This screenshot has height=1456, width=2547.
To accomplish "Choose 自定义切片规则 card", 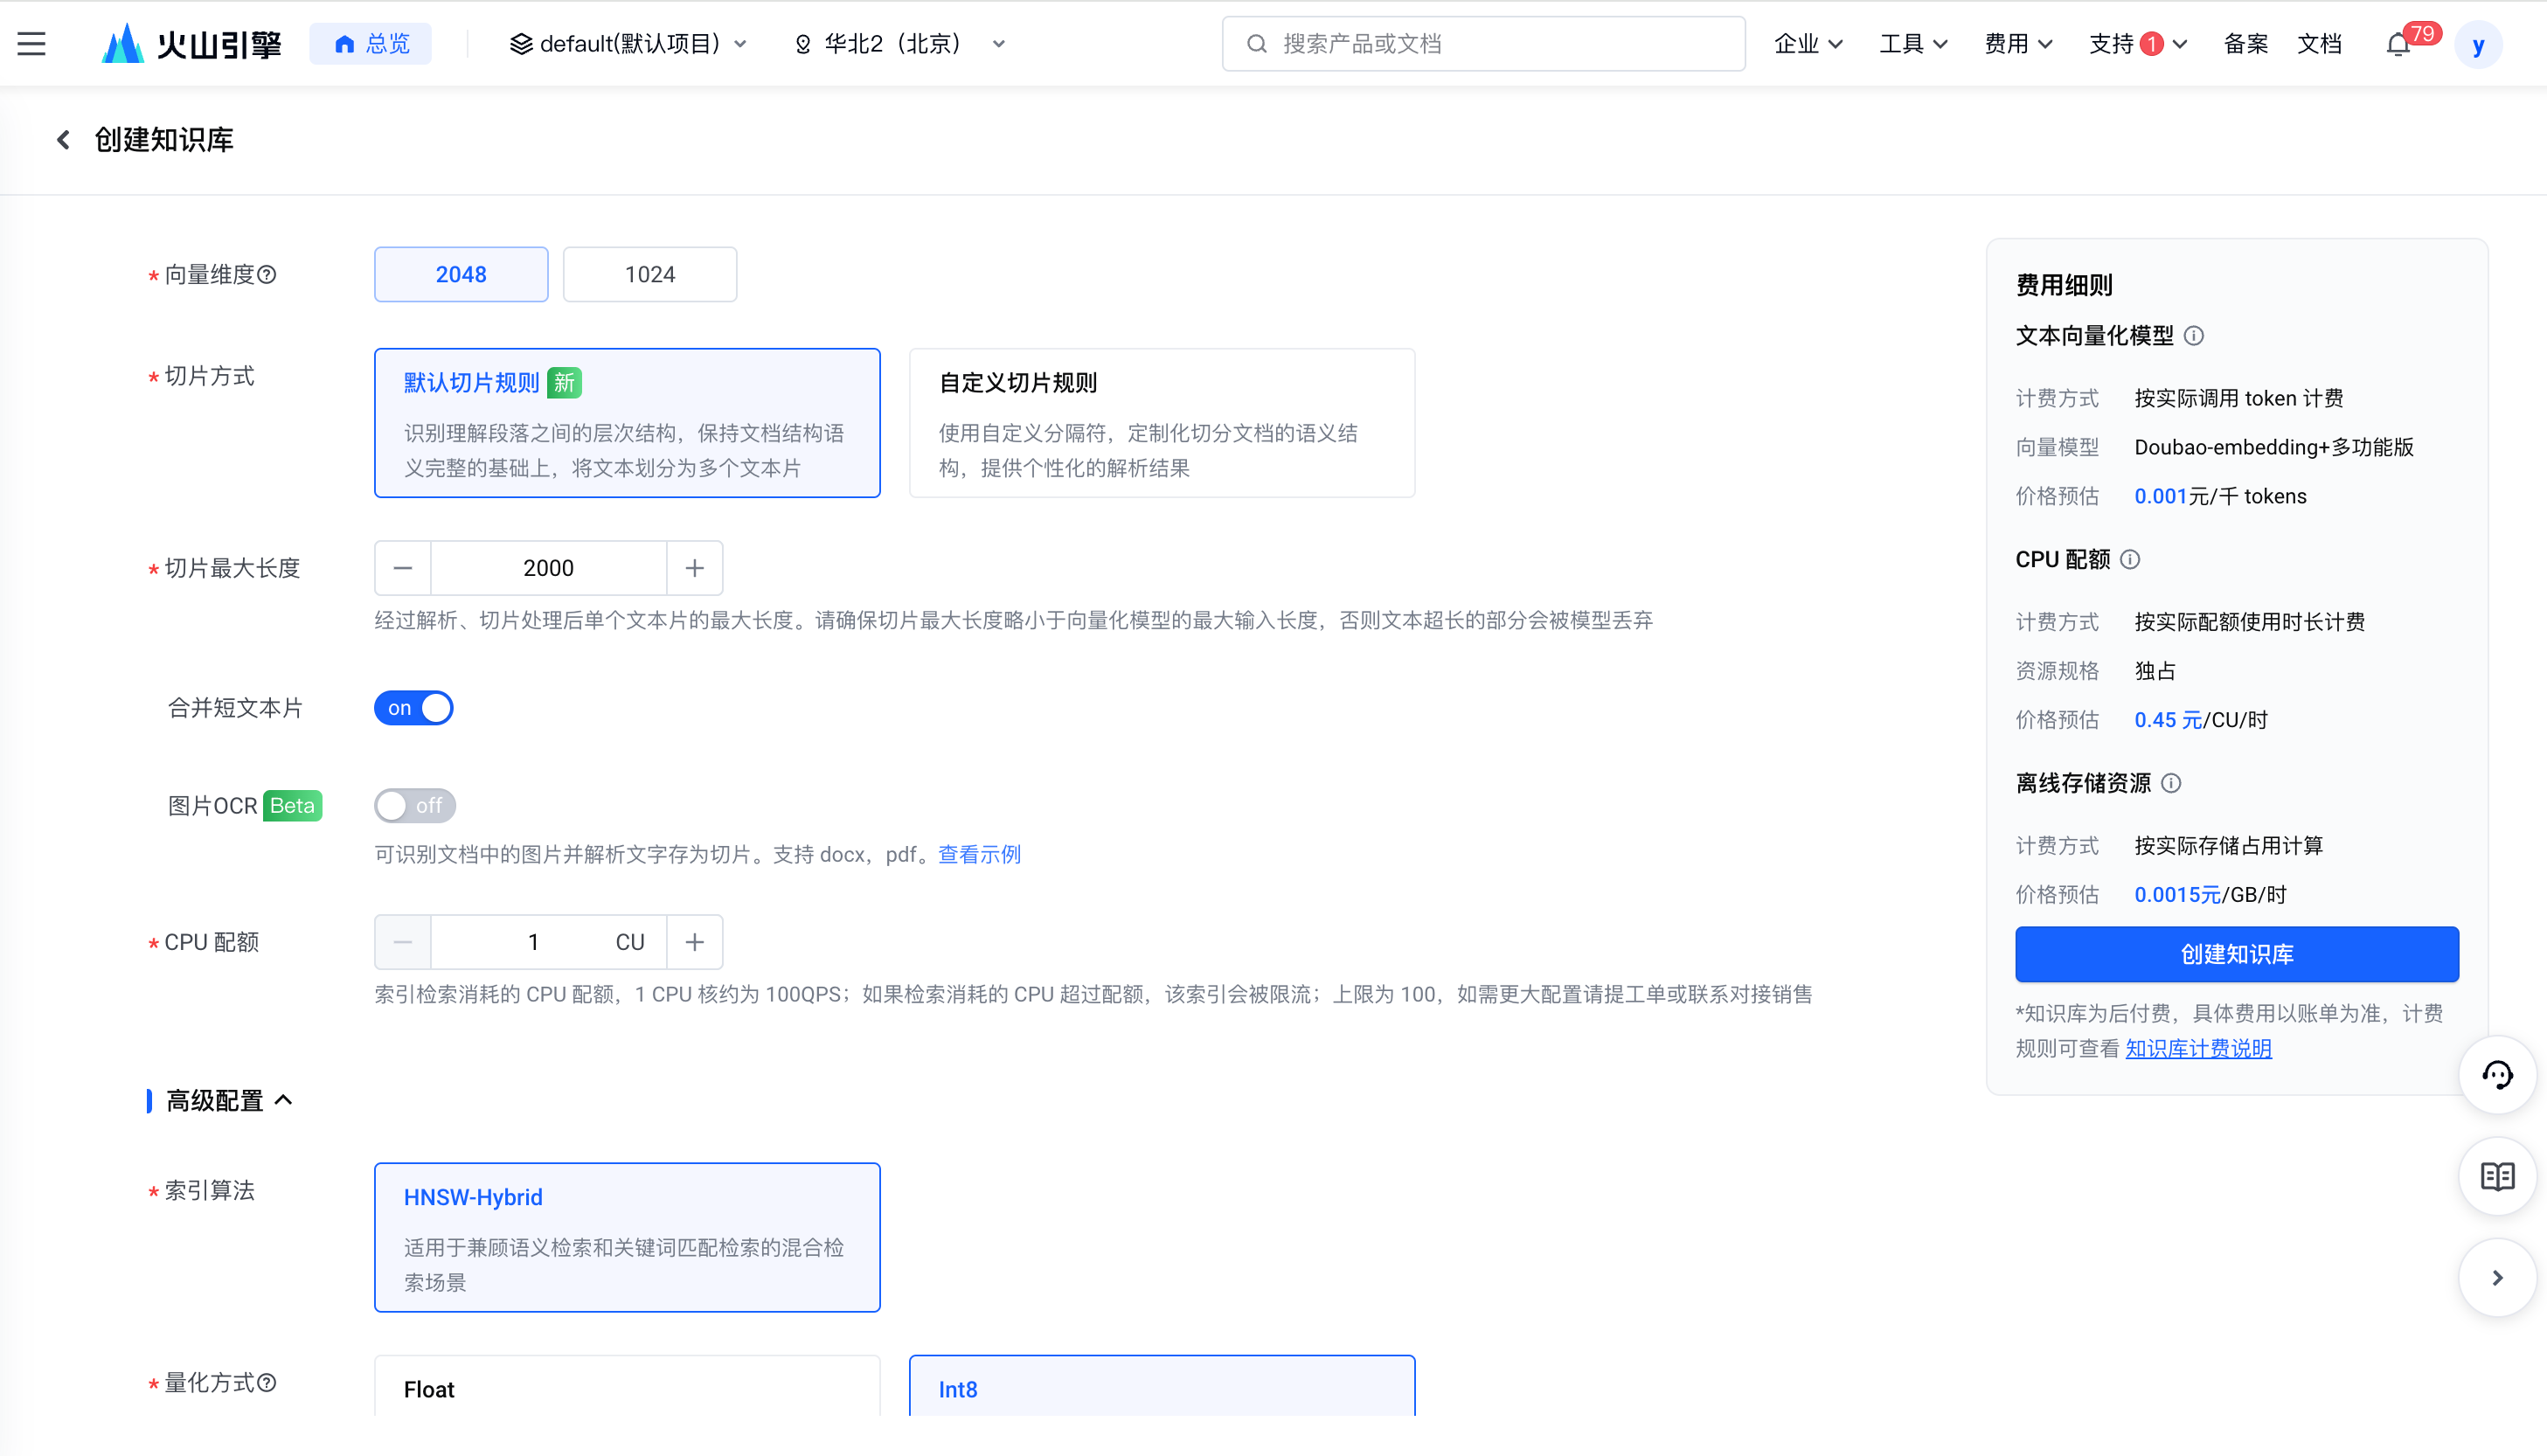I will [x=1162, y=424].
